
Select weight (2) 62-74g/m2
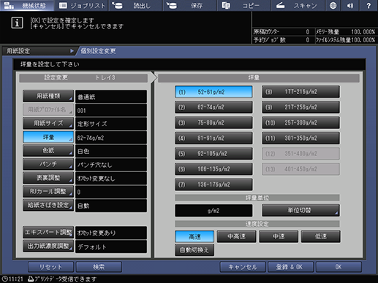(213, 107)
